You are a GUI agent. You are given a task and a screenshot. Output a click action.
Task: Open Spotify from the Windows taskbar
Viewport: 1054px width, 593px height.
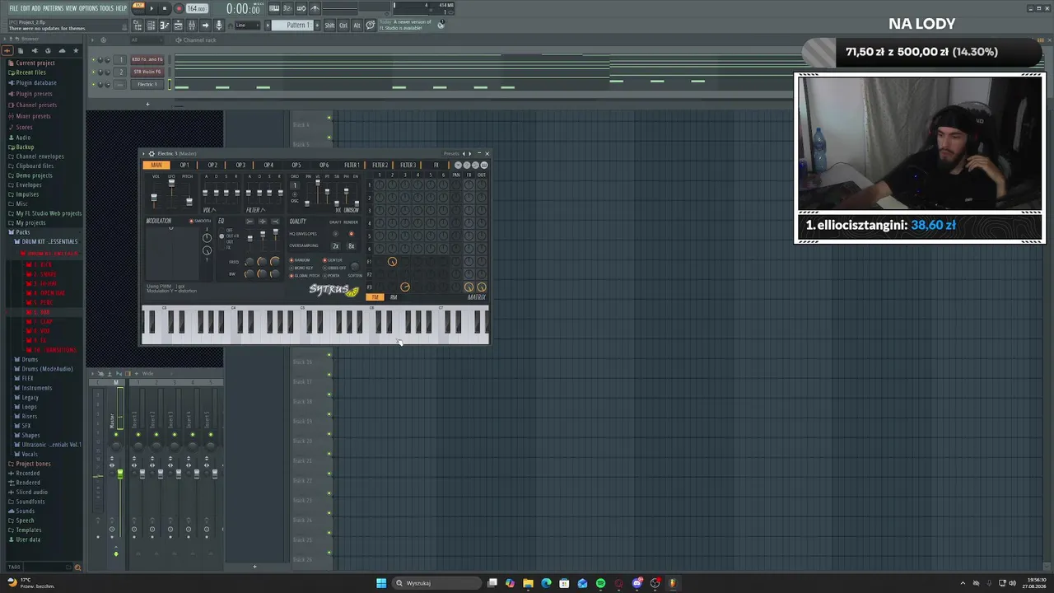[x=600, y=583]
